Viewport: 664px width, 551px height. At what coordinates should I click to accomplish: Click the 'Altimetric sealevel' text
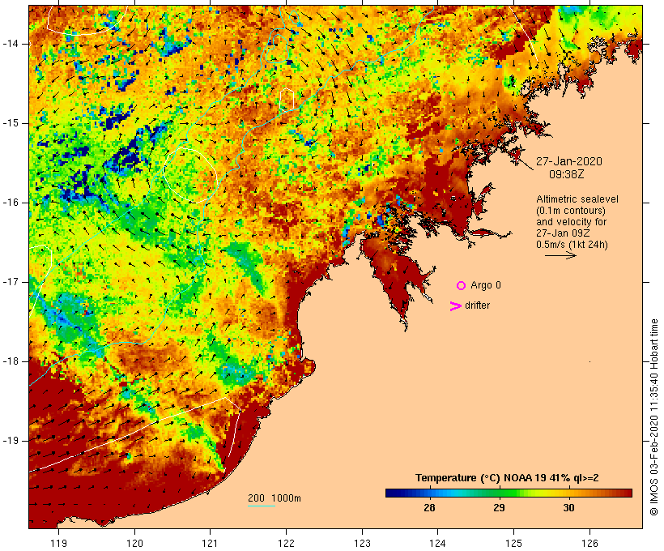(x=577, y=199)
